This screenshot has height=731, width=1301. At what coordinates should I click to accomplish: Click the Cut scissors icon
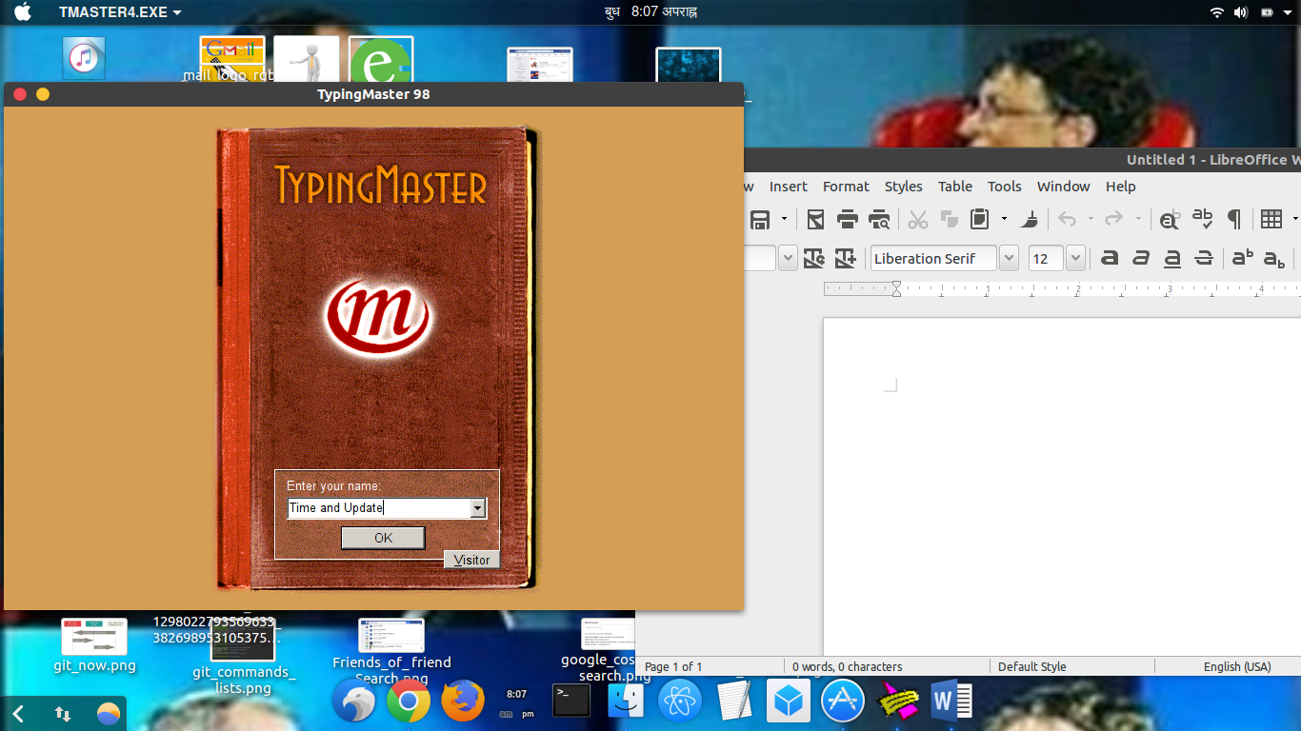point(917,220)
